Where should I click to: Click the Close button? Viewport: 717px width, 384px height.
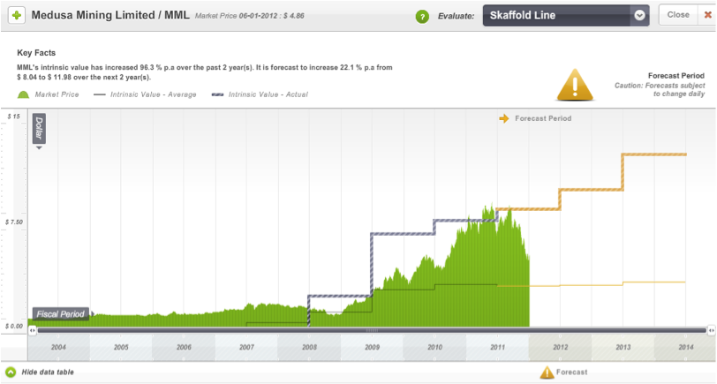coord(678,15)
